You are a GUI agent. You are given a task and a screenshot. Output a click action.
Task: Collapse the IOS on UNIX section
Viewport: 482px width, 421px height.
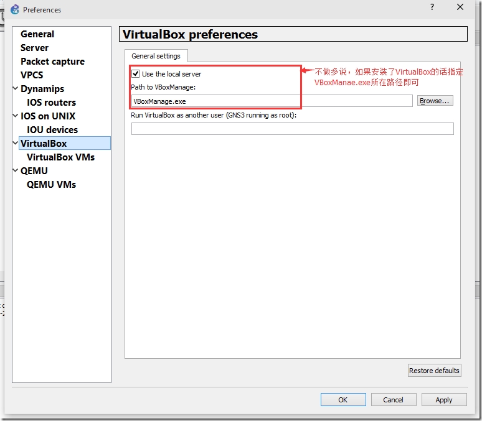pyautogui.click(x=16, y=116)
